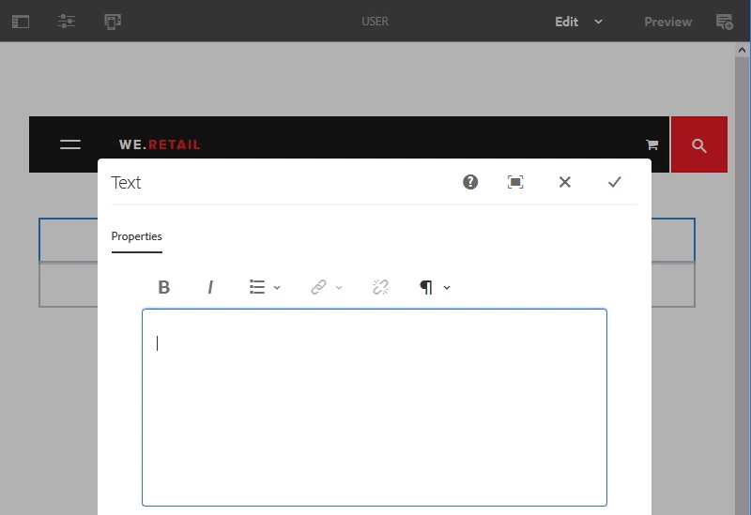Toggle italic formatting
The image size is (751, 515).
[x=209, y=287]
